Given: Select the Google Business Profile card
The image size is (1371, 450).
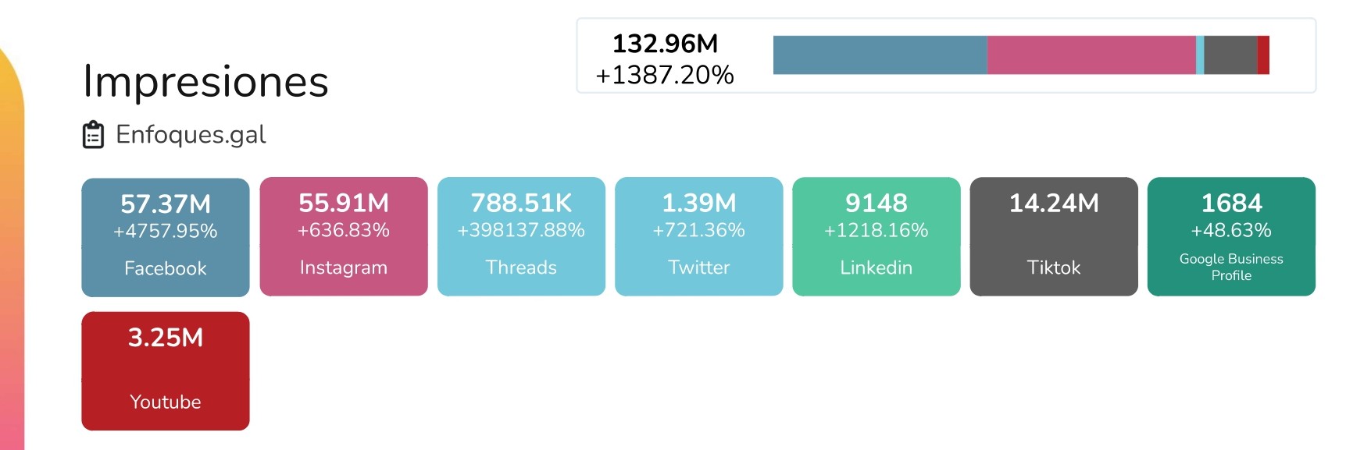Looking at the screenshot, I should [x=1231, y=237].
